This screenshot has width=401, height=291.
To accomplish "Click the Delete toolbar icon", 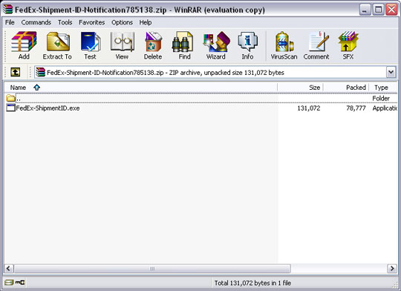I will pos(153,45).
